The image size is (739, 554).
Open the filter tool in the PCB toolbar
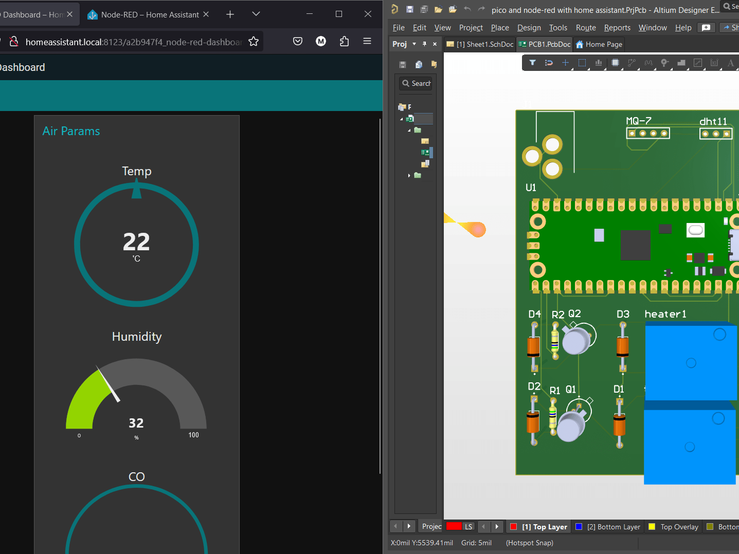[x=533, y=63]
